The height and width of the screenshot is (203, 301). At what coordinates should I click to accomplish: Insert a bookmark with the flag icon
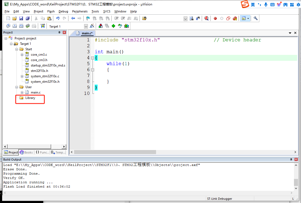[x=88, y=18]
